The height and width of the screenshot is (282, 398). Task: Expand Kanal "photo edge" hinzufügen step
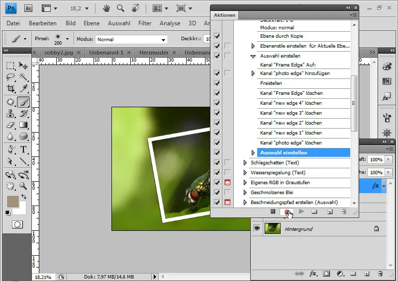[253, 73]
